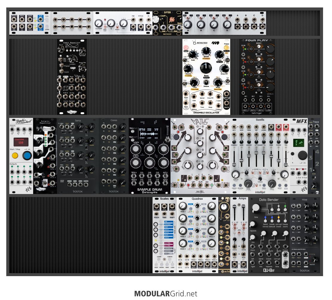Viewport: 332px width, 300px height.
Task: Click the MASTER knob on Hive
Action: point(315,260)
